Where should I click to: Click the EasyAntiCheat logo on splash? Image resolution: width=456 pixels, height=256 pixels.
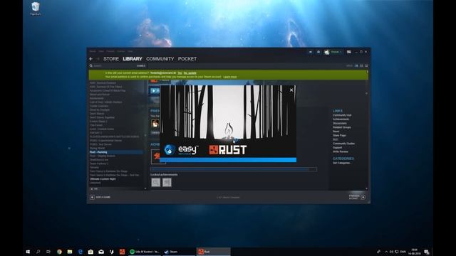tap(181, 150)
